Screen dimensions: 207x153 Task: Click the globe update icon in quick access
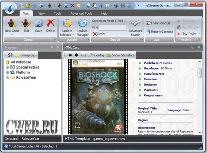click(88, 6)
